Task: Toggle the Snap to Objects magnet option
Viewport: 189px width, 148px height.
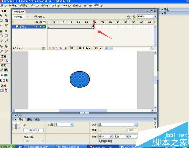Action: pyautogui.click(x=6, y=90)
